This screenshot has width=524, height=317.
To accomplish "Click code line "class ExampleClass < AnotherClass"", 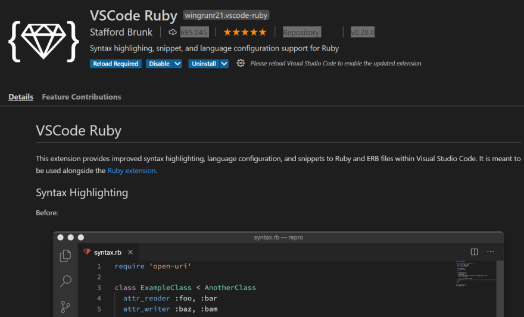I will pyautogui.click(x=185, y=287).
